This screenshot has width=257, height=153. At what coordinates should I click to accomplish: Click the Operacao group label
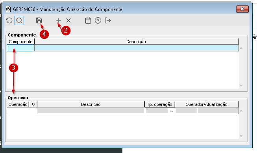(18, 98)
